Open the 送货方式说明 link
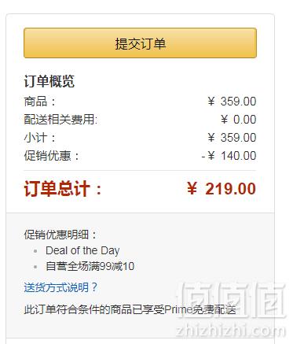 tap(60, 287)
